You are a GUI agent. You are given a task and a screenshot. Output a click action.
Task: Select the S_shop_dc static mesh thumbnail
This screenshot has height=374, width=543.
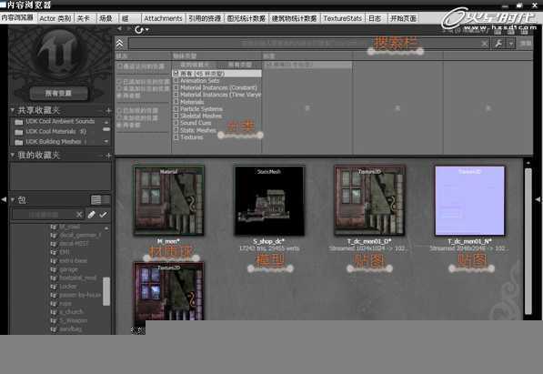pyautogui.click(x=269, y=201)
